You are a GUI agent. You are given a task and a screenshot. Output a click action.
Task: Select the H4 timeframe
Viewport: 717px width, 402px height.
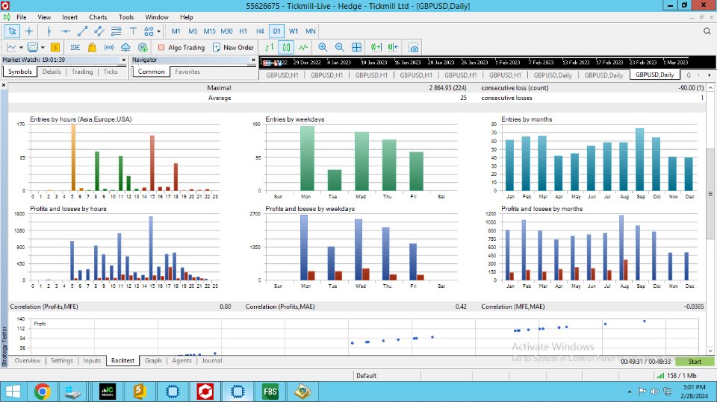point(260,31)
